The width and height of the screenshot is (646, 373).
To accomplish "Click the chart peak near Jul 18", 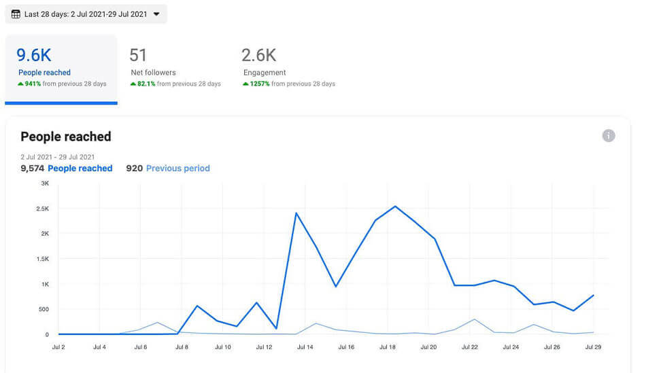I will tap(395, 207).
